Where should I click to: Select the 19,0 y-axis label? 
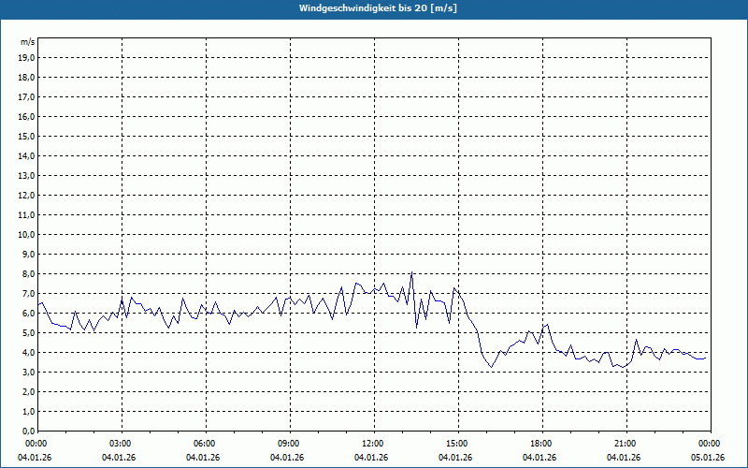[x=27, y=57]
